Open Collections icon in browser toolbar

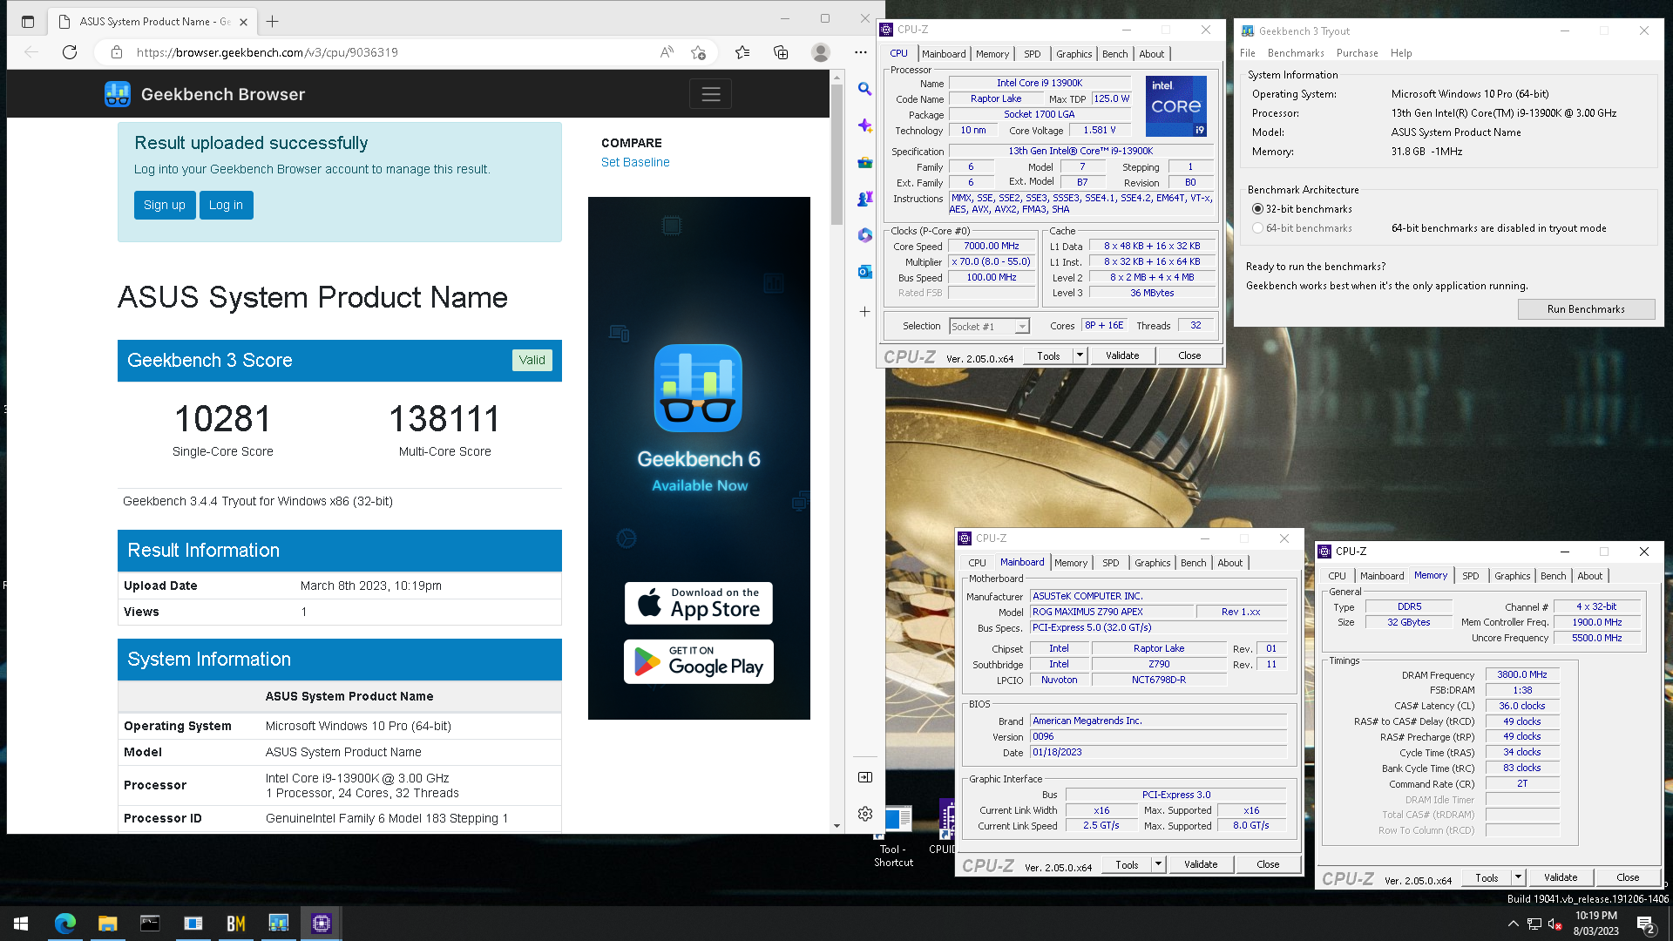point(781,52)
